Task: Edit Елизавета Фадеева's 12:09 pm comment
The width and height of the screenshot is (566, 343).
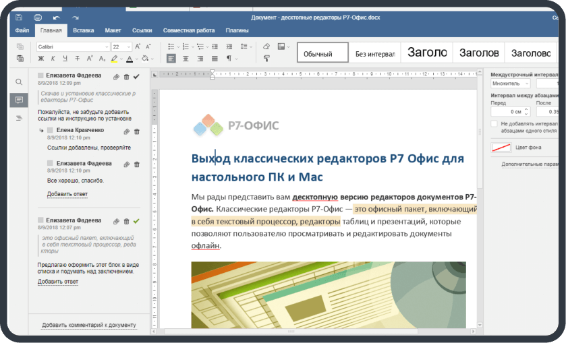Action: click(116, 77)
